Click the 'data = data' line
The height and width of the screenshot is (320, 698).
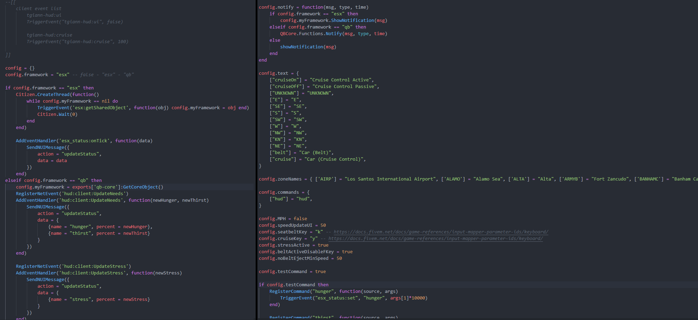52,160
